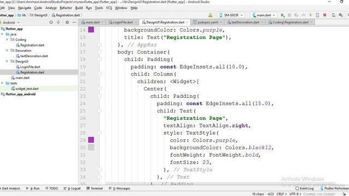
Task: Open the Event Log tool window
Action: coord(304,188)
